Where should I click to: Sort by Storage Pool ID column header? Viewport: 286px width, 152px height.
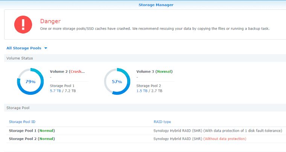(22, 122)
